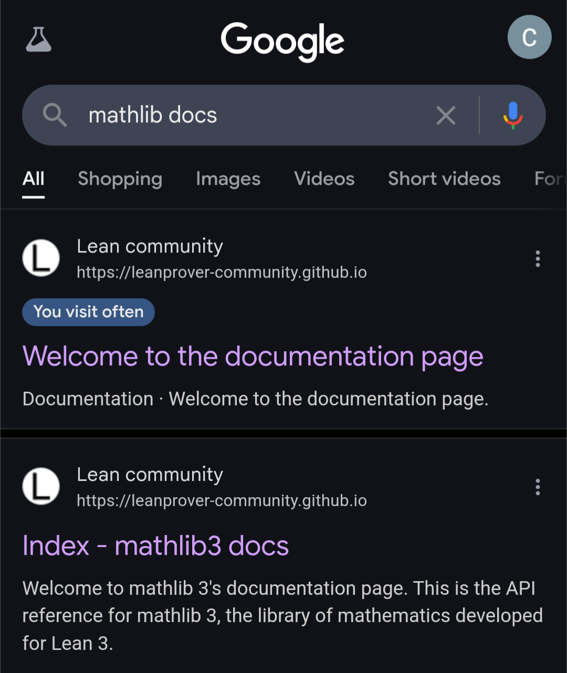Open Lean community favicon of mathlib3 result

point(41,486)
